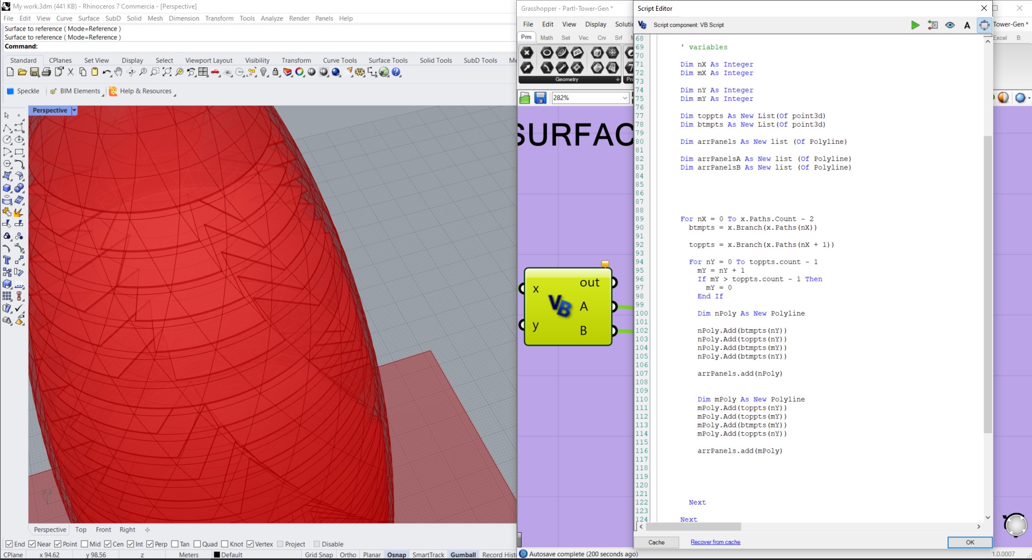Expand the BIM Elements toolbar flyout
Image resolution: width=1032 pixels, height=560 pixels.
click(103, 95)
